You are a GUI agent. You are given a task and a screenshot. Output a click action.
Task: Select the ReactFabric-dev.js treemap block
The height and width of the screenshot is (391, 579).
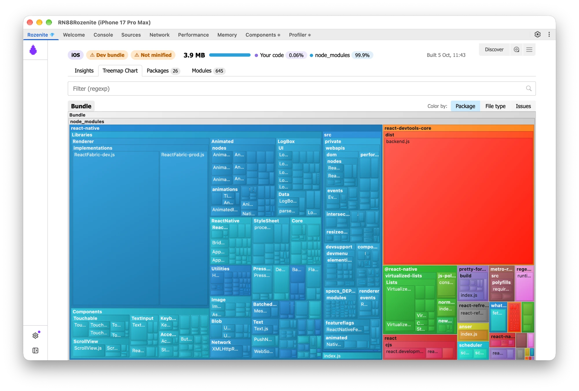116,228
